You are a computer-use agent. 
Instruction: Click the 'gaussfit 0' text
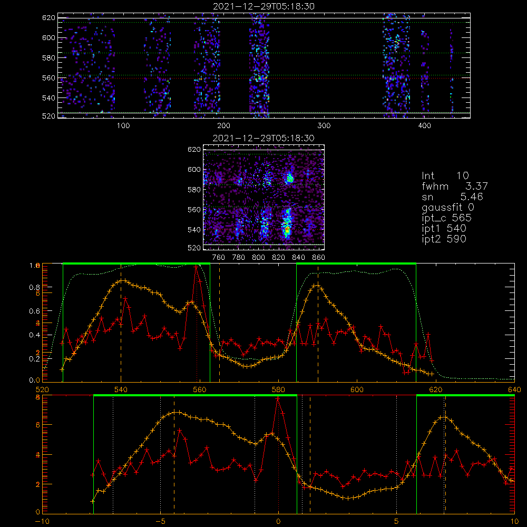tap(447, 207)
